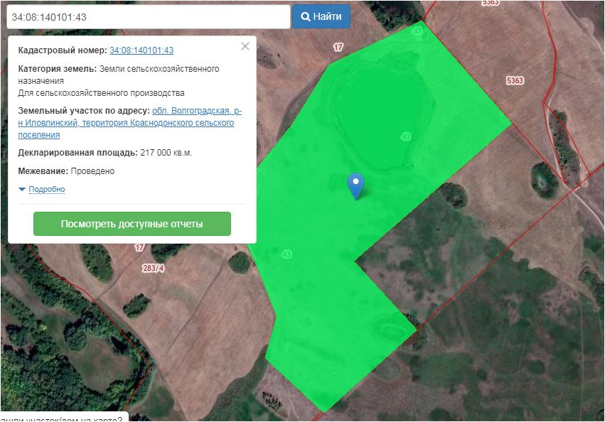Click the blue location pin on the parcel

pos(356,183)
